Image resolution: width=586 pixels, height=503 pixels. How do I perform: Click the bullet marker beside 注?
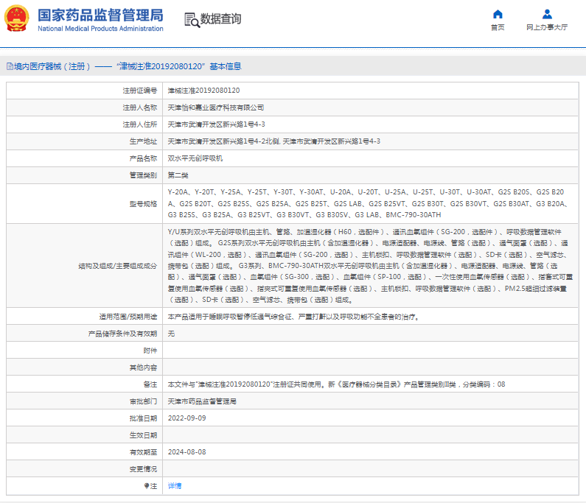point(146,486)
